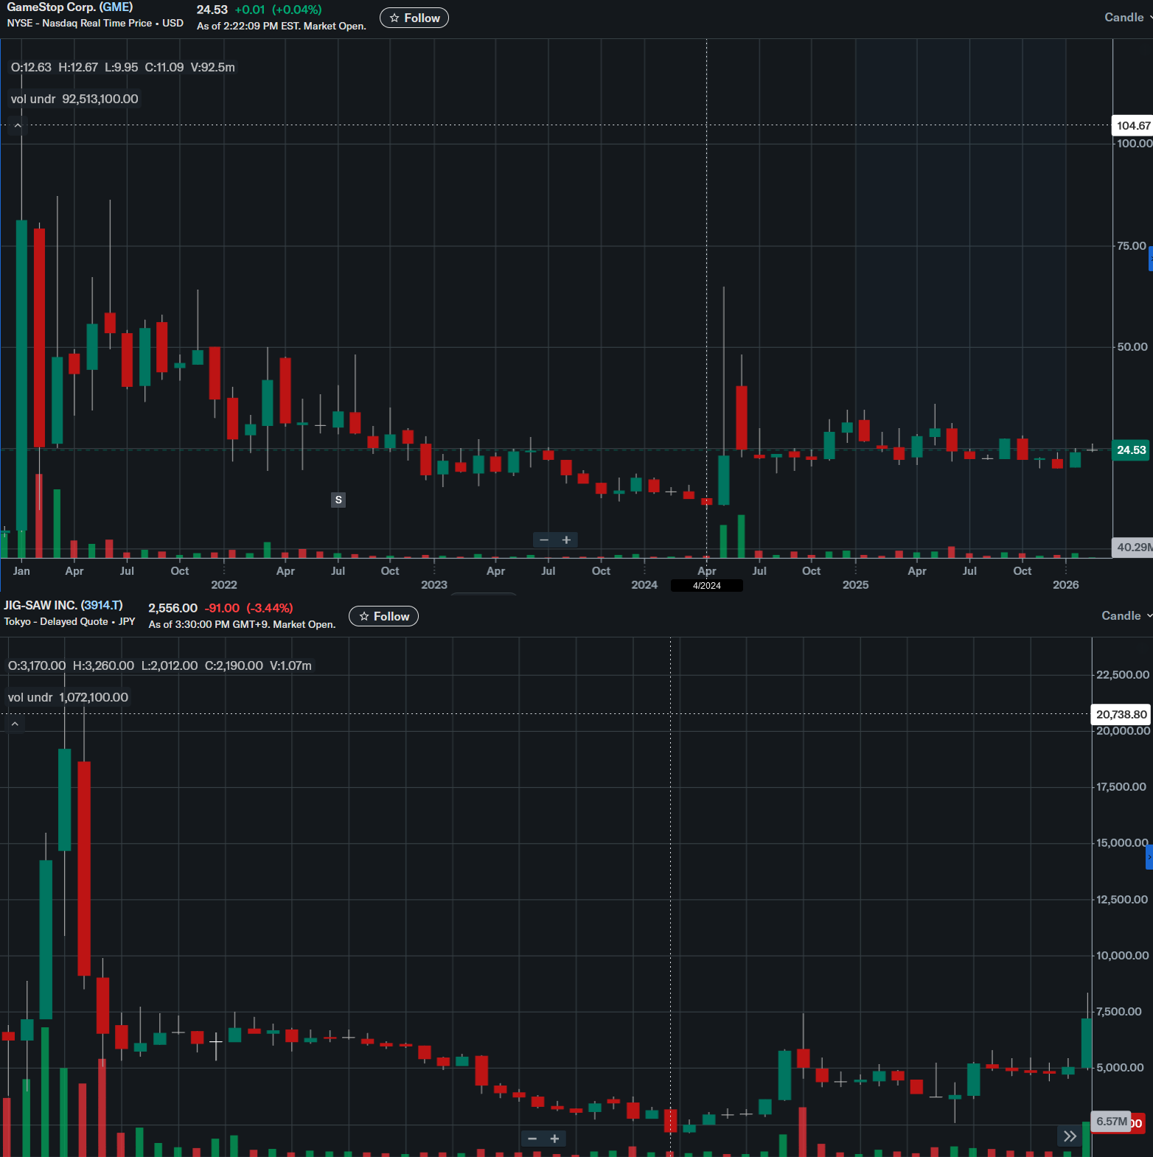Zoom out the JIG-SAW chart with minus
1153x1157 pixels.
pyautogui.click(x=532, y=1139)
